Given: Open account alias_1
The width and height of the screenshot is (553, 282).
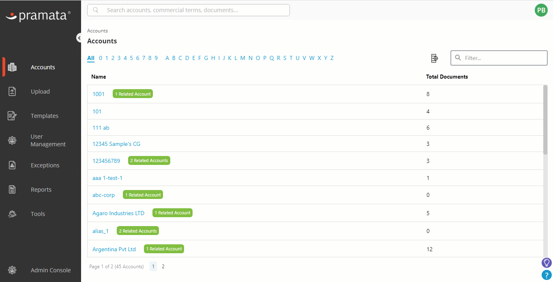Looking at the screenshot, I should pos(101,231).
